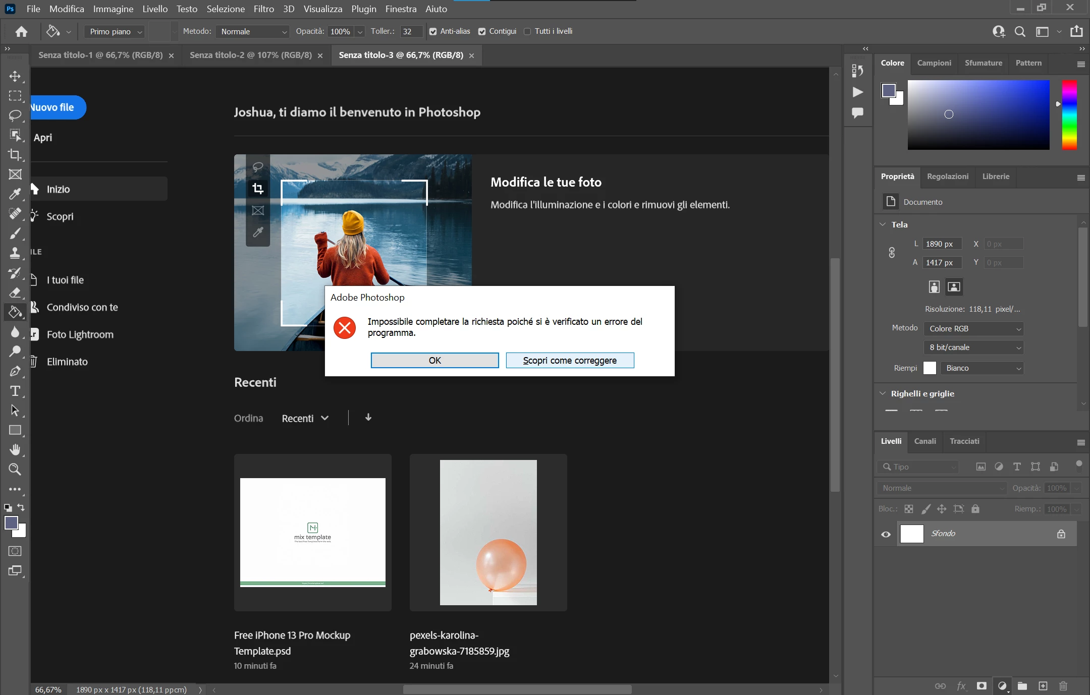Select the Zoom tool

pyautogui.click(x=15, y=470)
